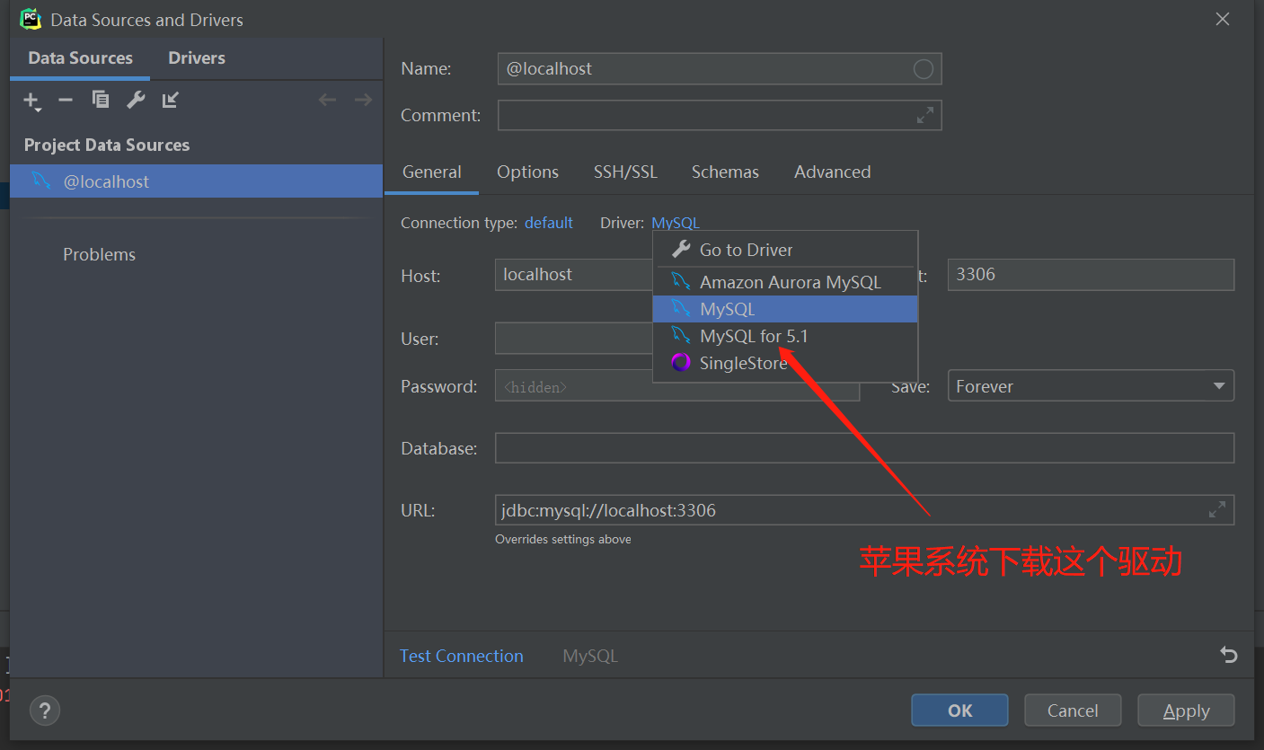Open the Save dropdown set to Forever
The height and width of the screenshot is (750, 1264).
(x=1091, y=386)
